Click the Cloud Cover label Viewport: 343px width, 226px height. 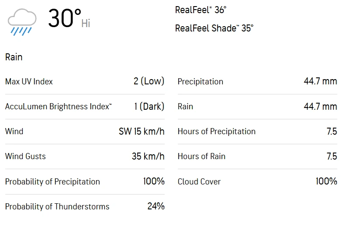pos(199,181)
